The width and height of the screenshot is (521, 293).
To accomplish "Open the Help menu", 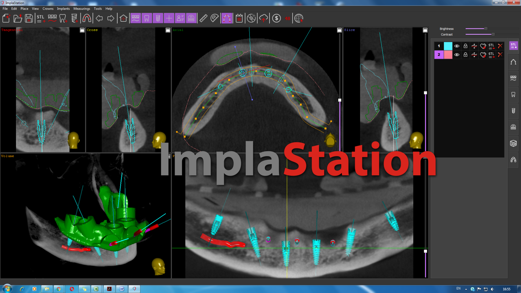I will 109,9.
